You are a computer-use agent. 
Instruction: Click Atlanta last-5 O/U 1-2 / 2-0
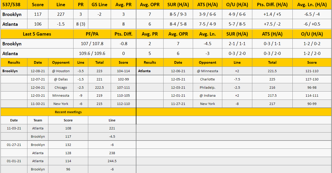pos(312,53)
